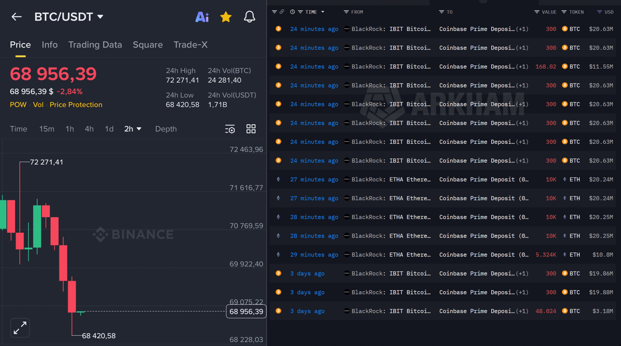The width and height of the screenshot is (621, 346).
Task: Click the ETH token label in the $10.8M row
Action: (574, 254)
